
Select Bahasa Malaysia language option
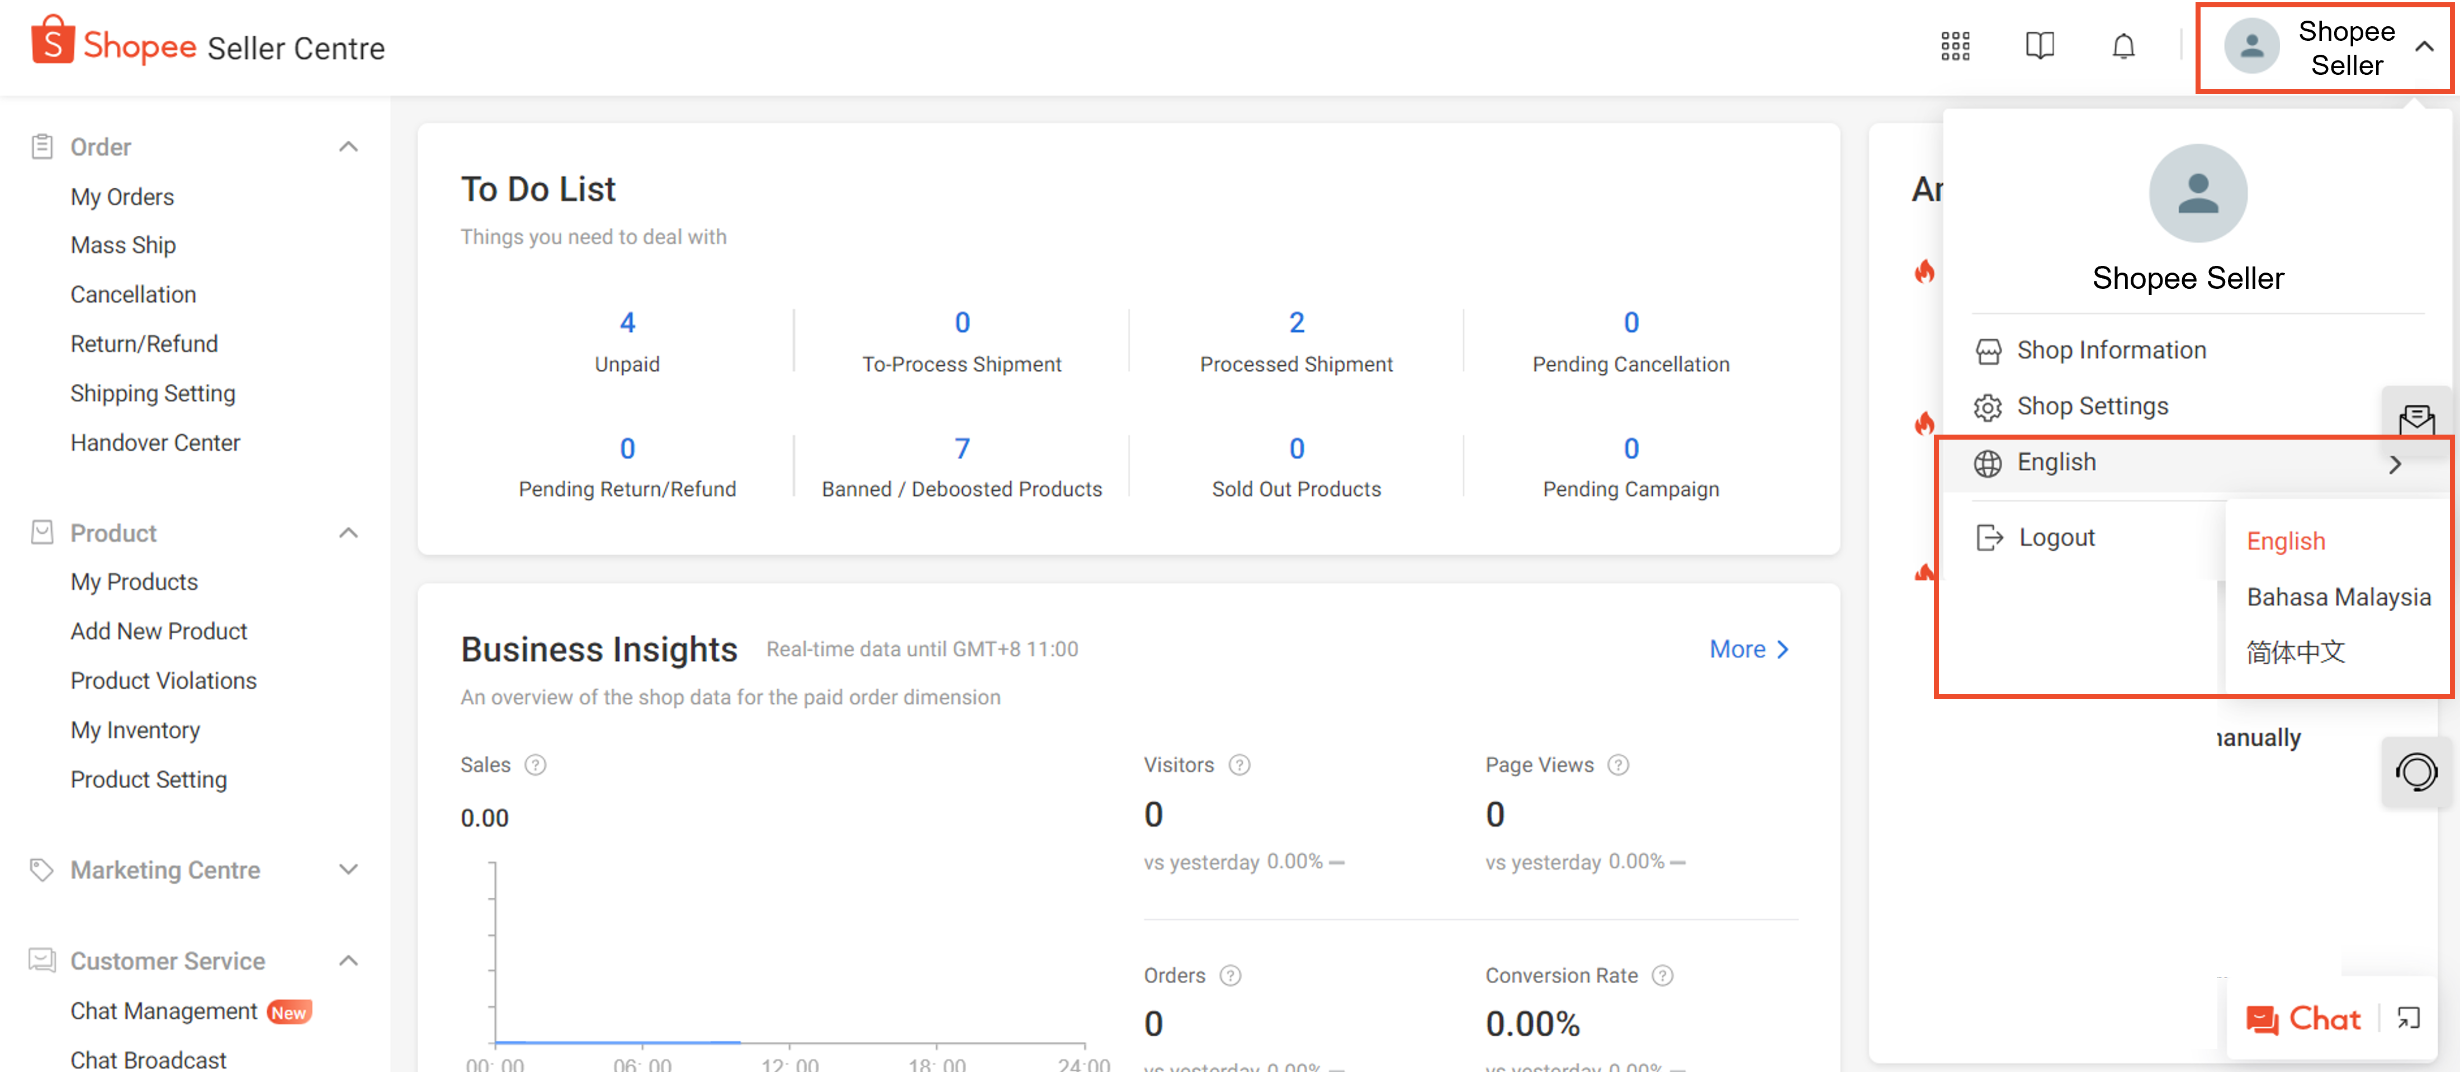pos(2338,597)
